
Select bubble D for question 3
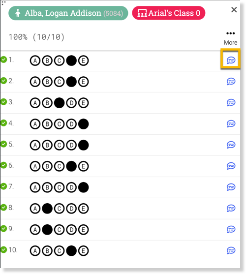[x=71, y=103]
